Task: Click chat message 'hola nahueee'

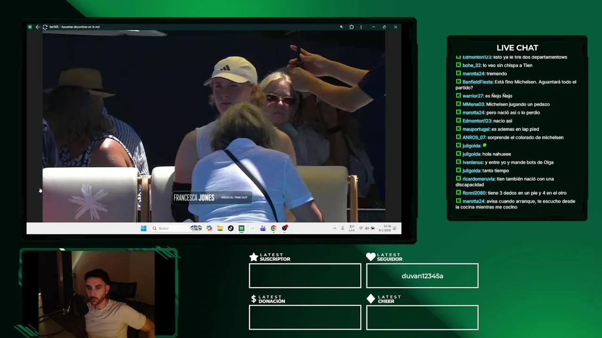Action: (497, 154)
